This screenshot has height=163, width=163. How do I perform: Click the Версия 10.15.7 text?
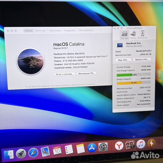pyautogui.click(x=60, y=48)
